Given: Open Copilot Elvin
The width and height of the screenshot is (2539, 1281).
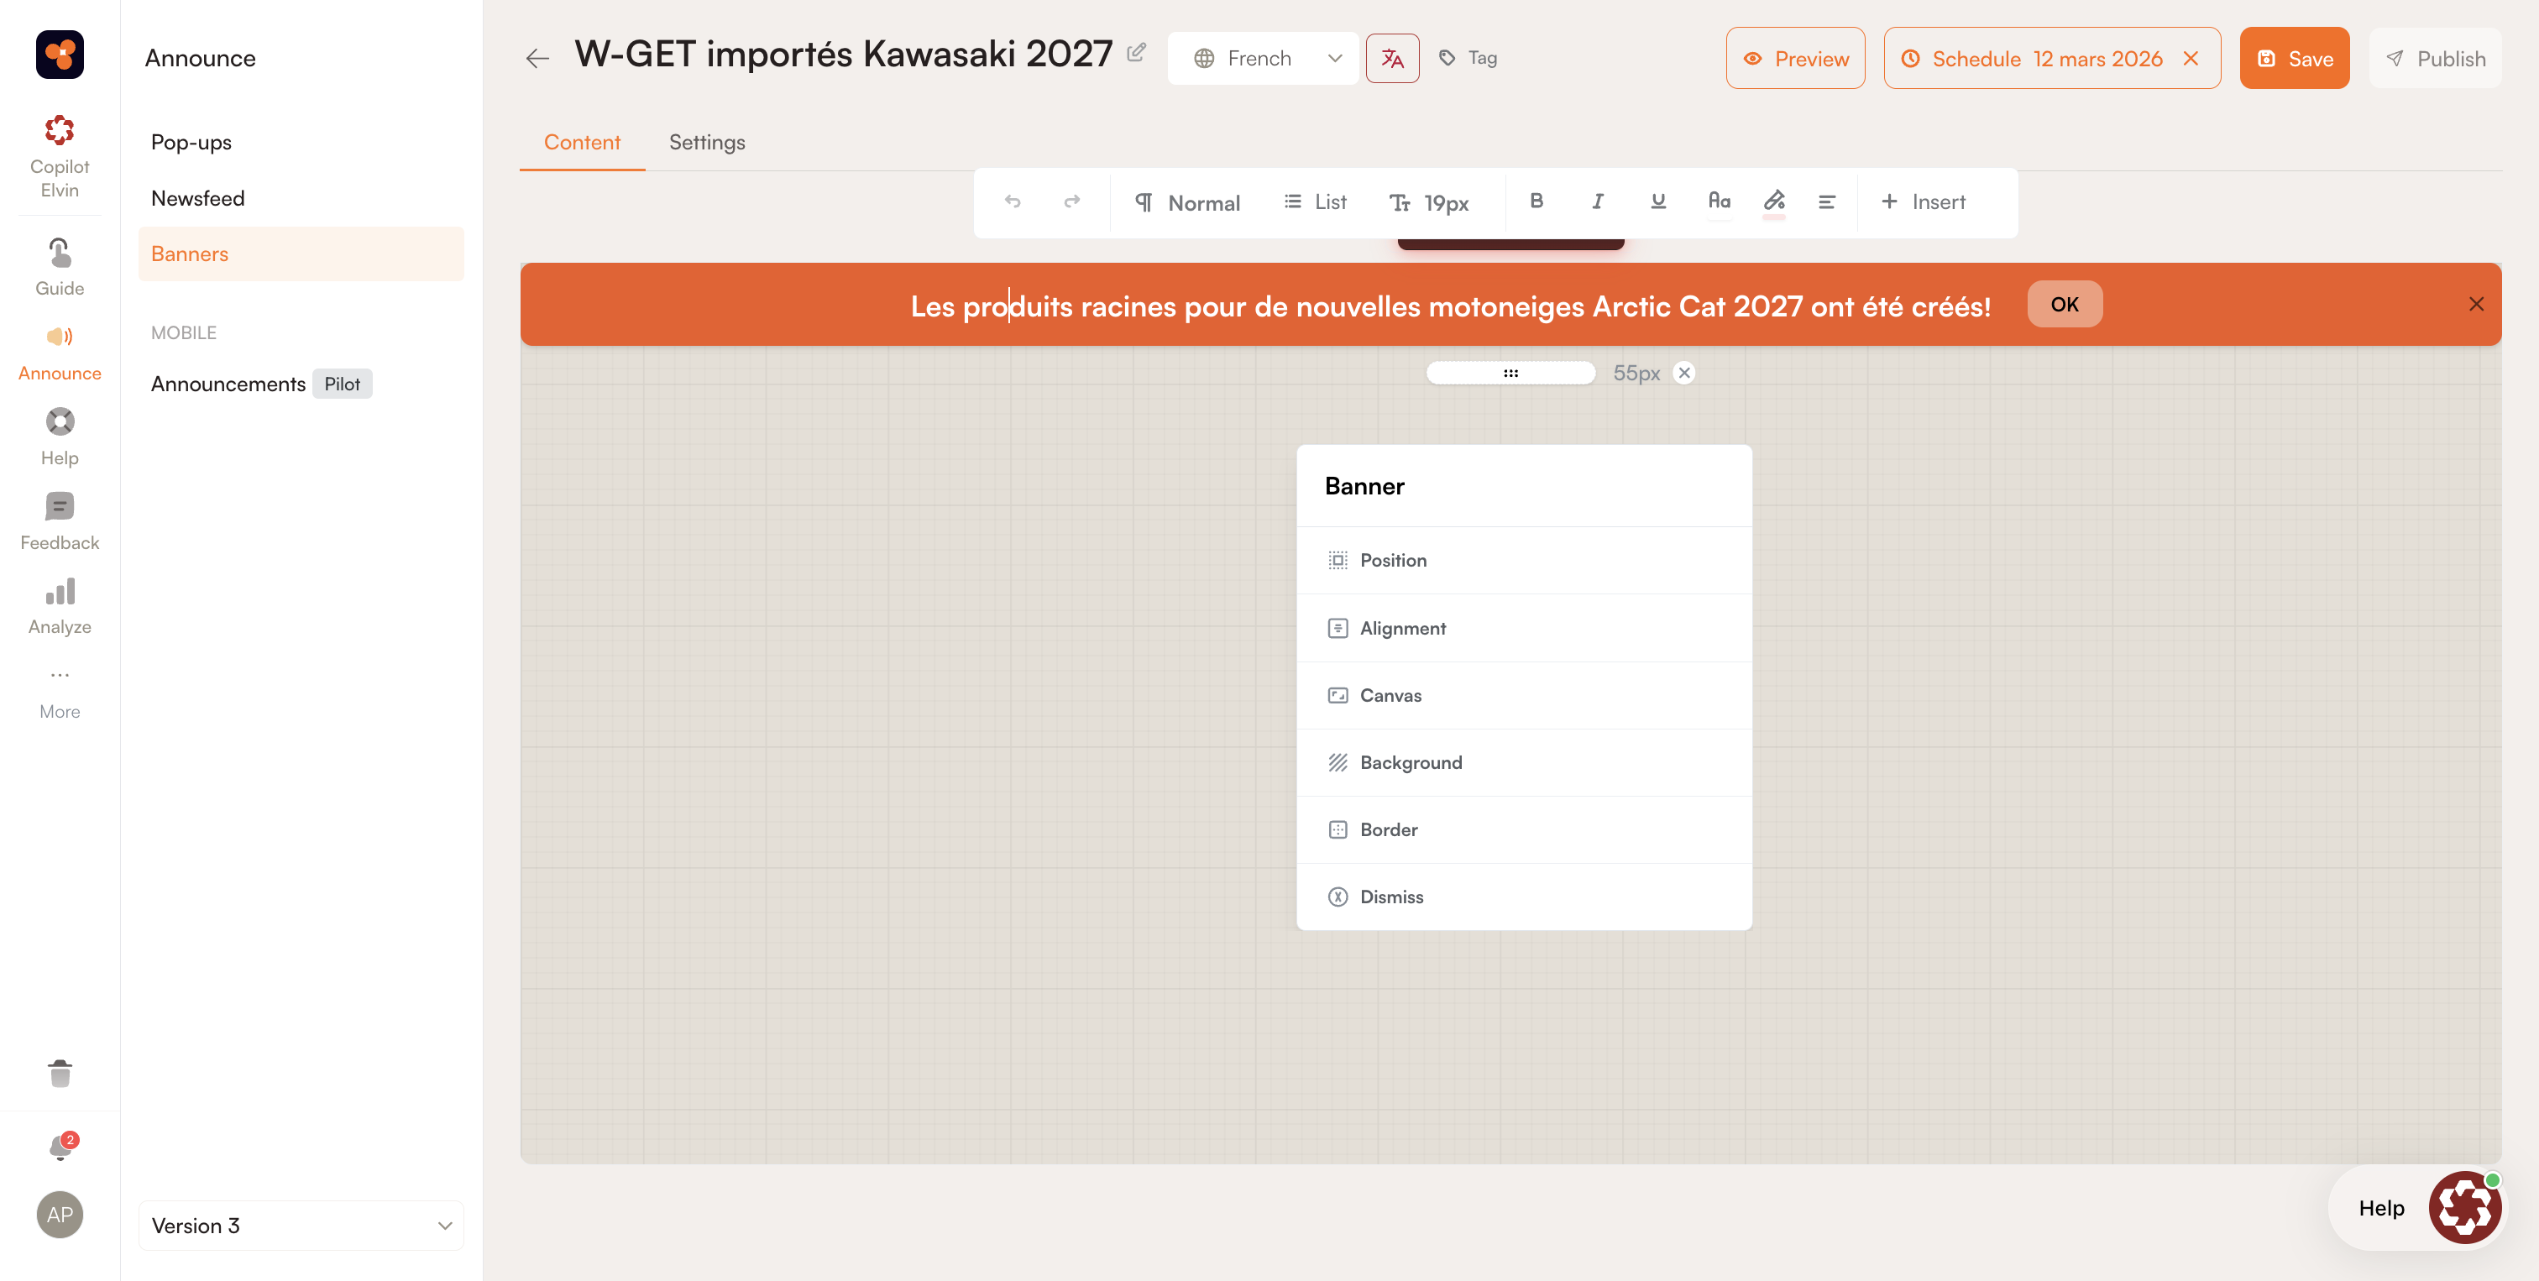Looking at the screenshot, I should 59,158.
